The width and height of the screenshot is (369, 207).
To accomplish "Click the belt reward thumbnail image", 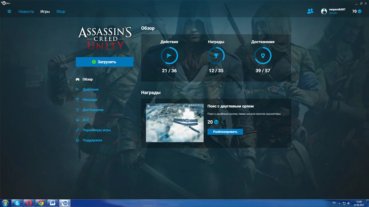I will [175, 123].
